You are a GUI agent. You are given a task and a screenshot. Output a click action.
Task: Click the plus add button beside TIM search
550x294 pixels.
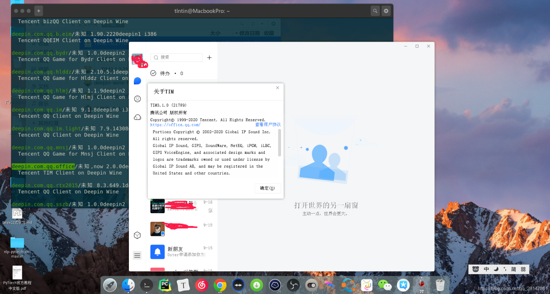pos(209,58)
